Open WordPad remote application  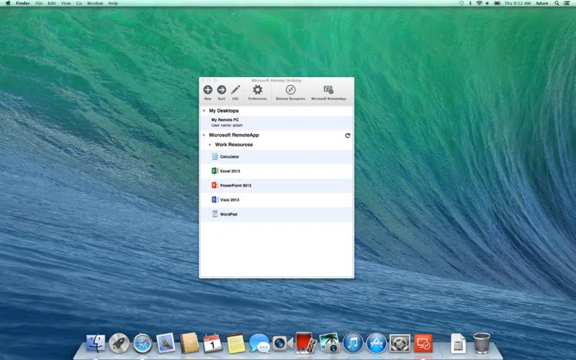coord(228,214)
